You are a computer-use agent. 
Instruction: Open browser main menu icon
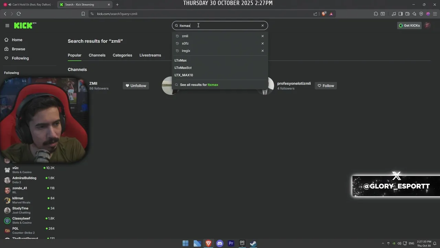435,14
